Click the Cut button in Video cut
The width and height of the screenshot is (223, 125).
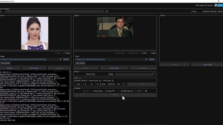point(142,84)
